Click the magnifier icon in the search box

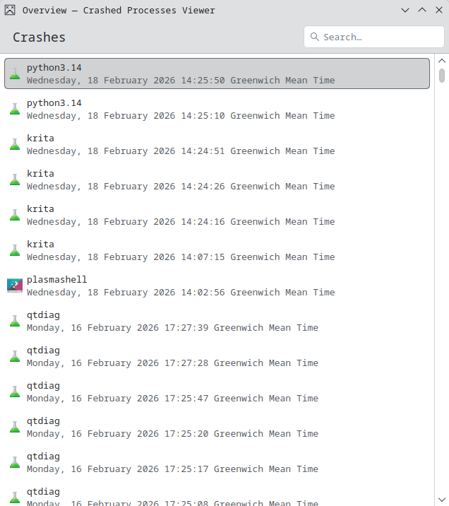(x=315, y=37)
